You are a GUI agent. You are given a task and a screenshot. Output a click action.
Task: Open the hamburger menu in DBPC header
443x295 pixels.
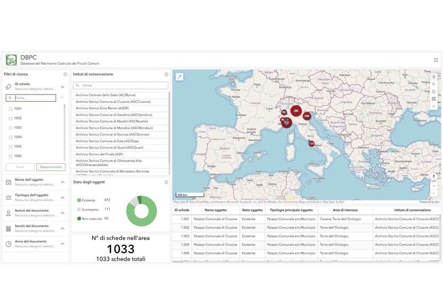436,60
